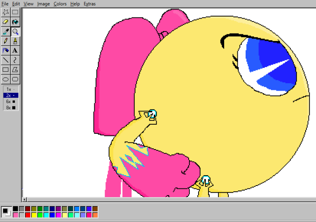Screen dimensions: 316x222
Task: Choose the Rounded Rectangle tool
Action: pyautogui.click(x=15, y=79)
